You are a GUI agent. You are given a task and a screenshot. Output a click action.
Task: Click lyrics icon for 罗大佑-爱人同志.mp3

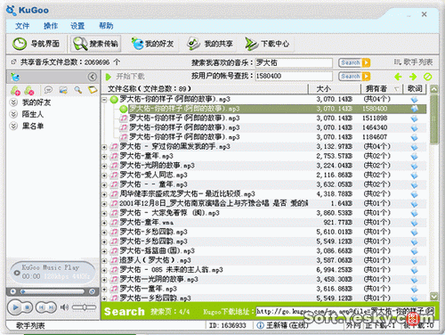point(415,176)
